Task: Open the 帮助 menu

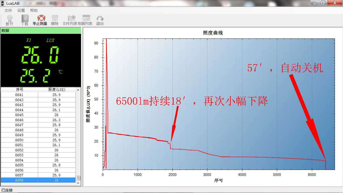Action: point(34,11)
